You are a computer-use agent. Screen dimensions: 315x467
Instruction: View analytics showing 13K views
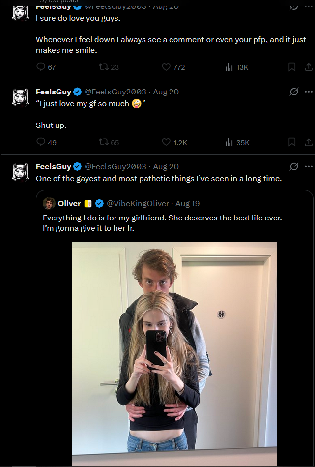pos(229,67)
